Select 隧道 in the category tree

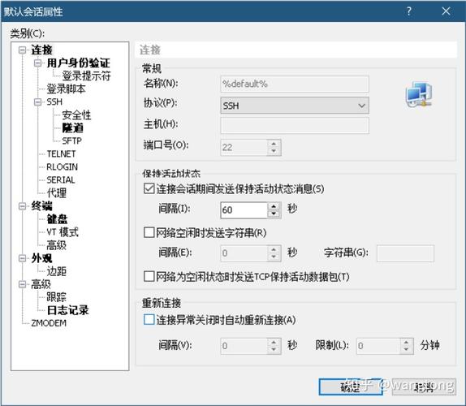point(73,128)
